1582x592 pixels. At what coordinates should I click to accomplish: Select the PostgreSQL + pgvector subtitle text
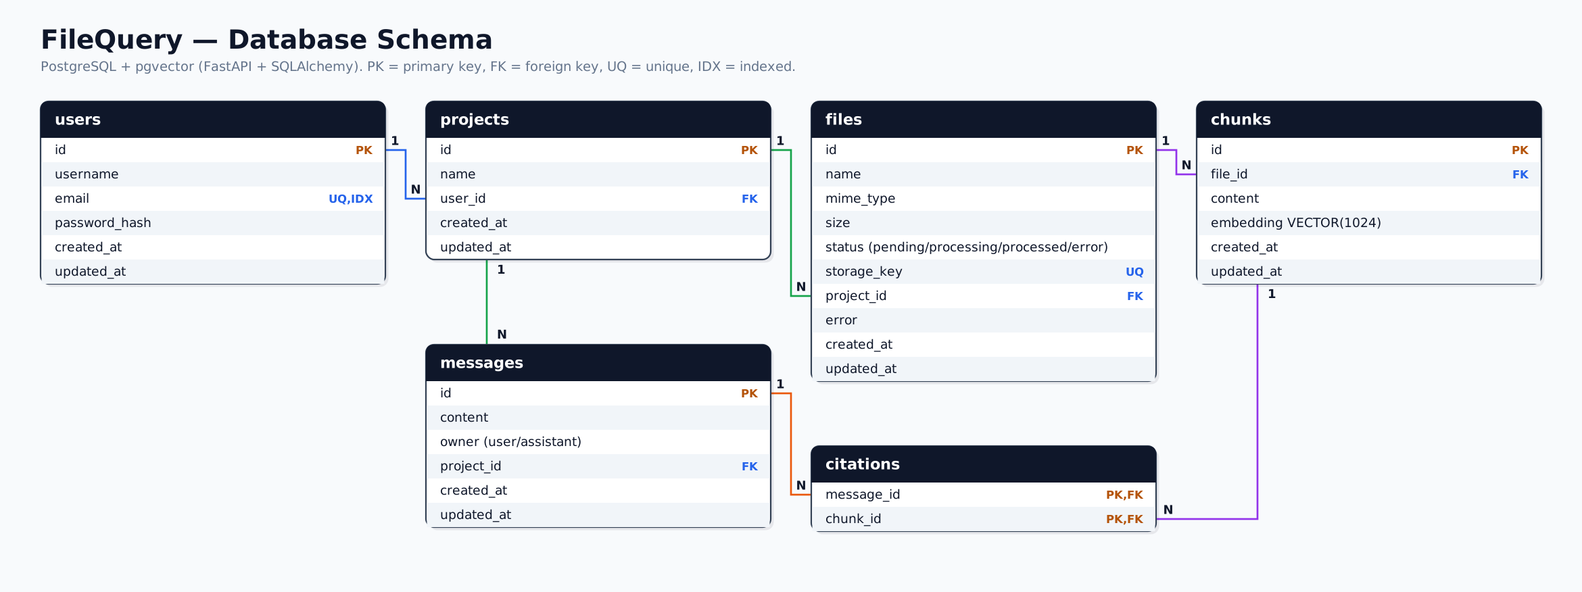pos(418,67)
